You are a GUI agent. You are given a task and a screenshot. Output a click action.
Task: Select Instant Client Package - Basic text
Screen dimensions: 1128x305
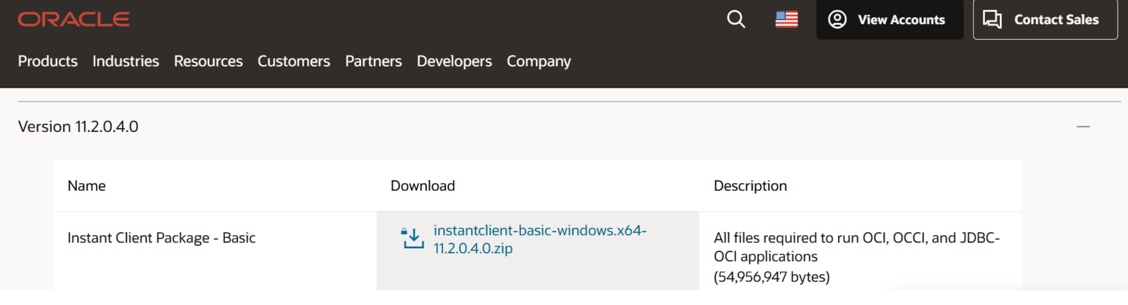(x=161, y=238)
